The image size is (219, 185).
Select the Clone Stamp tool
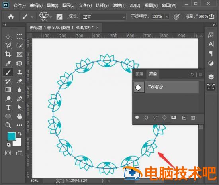pos(20,72)
